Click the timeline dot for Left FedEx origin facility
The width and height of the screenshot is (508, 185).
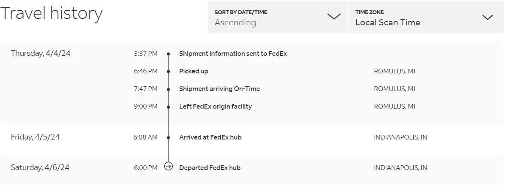168,107
